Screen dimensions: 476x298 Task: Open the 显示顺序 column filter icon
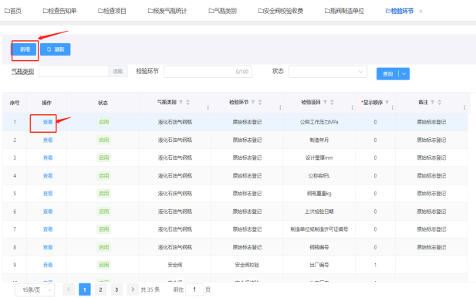pos(387,103)
